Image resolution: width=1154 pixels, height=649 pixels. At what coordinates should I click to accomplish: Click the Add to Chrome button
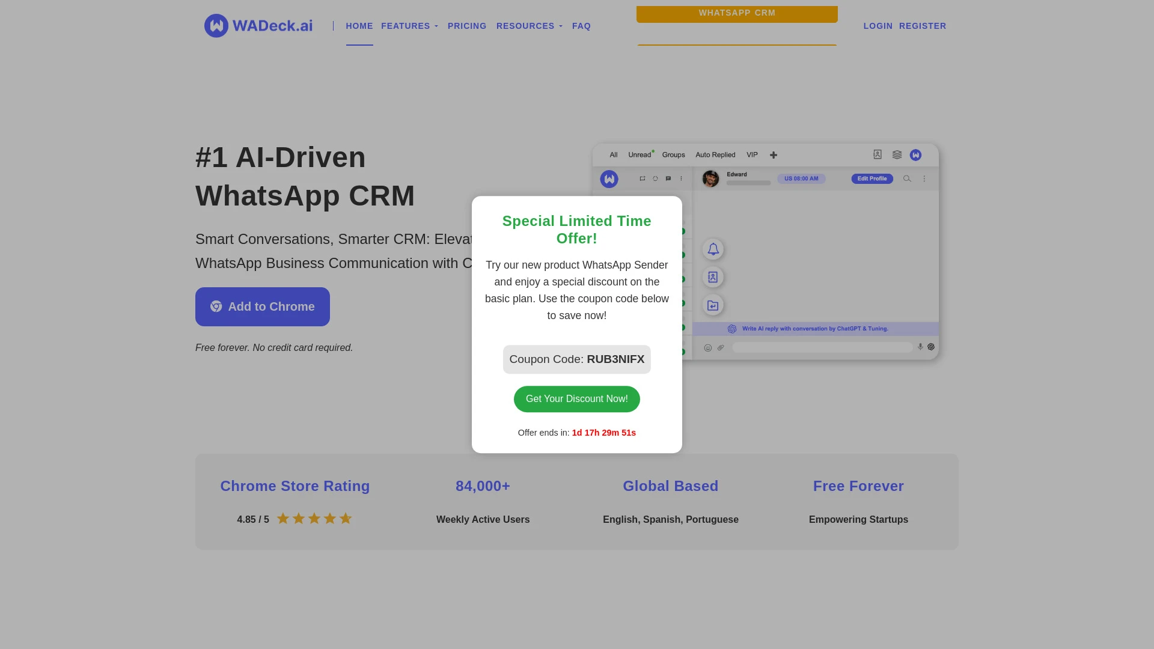(262, 306)
